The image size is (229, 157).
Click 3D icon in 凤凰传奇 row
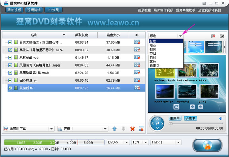coord(137,65)
